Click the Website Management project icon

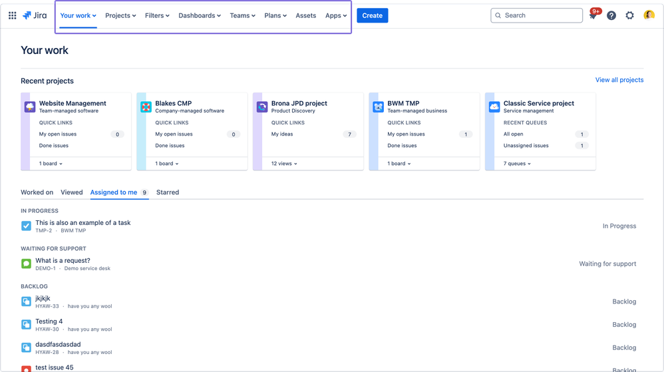click(x=30, y=106)
